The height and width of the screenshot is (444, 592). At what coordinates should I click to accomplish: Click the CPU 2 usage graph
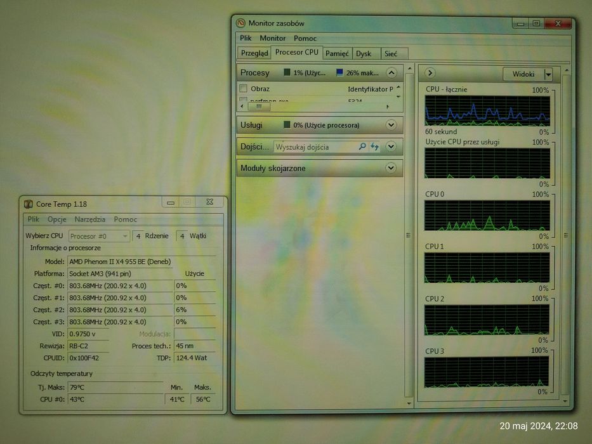[486, 320]
